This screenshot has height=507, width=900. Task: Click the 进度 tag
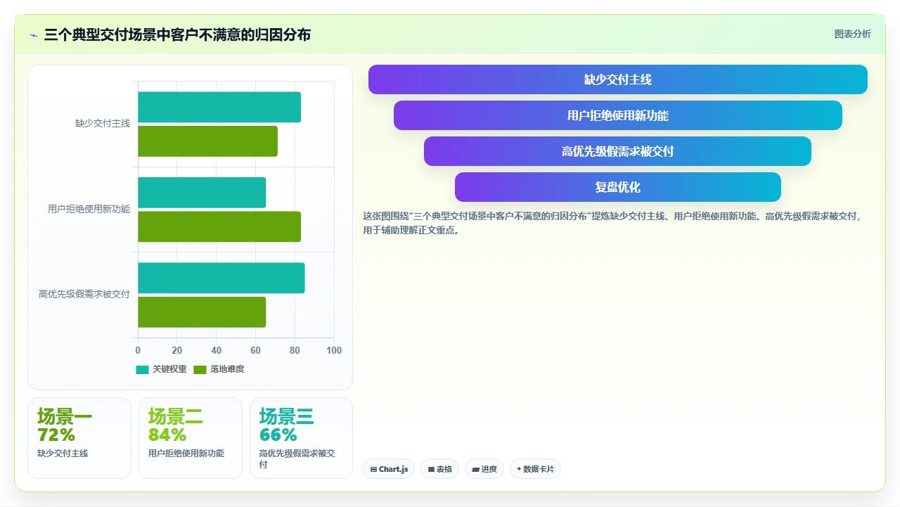[484, 469]
